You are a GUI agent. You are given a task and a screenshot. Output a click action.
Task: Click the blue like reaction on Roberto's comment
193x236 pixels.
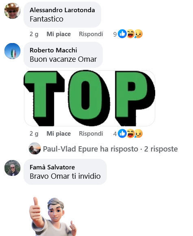[122, 134]
